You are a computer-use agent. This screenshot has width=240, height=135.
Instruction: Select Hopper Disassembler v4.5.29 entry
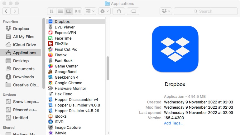pyautogui.click(x=76, y=111)
